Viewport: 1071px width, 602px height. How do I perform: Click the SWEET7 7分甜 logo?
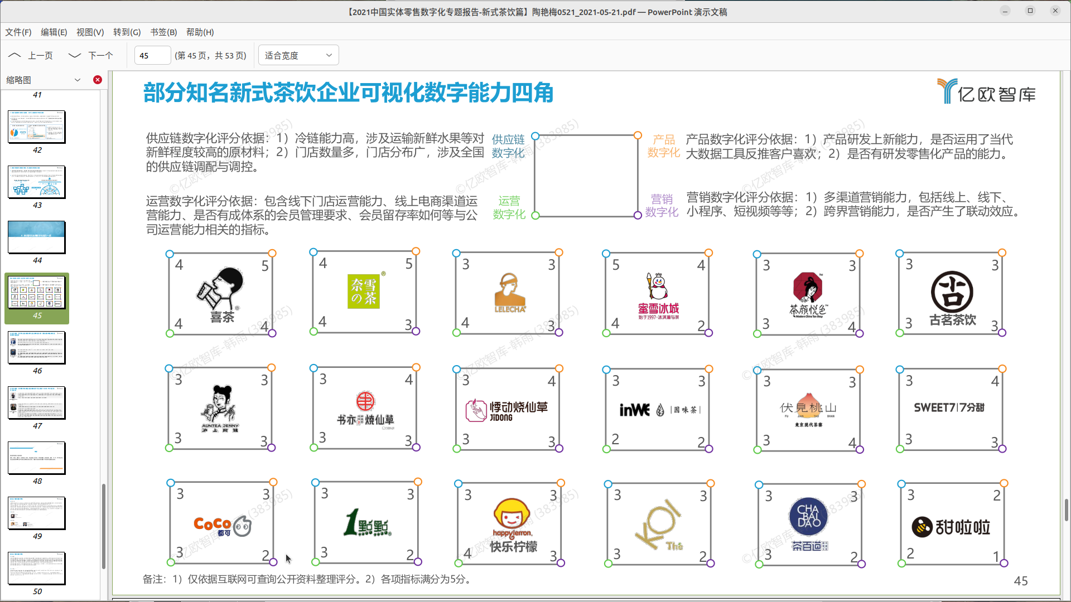click(949, 407)
